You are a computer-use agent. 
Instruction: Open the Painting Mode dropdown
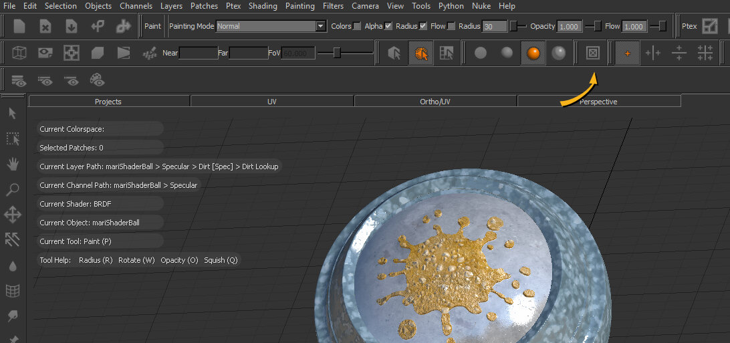click(x=271, y=26)
